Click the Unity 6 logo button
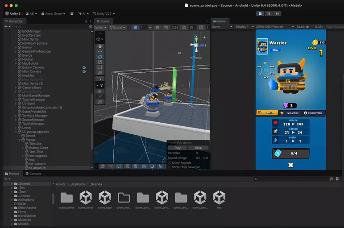Viewport: 344px width, 228px height. [x=13, y=13]
